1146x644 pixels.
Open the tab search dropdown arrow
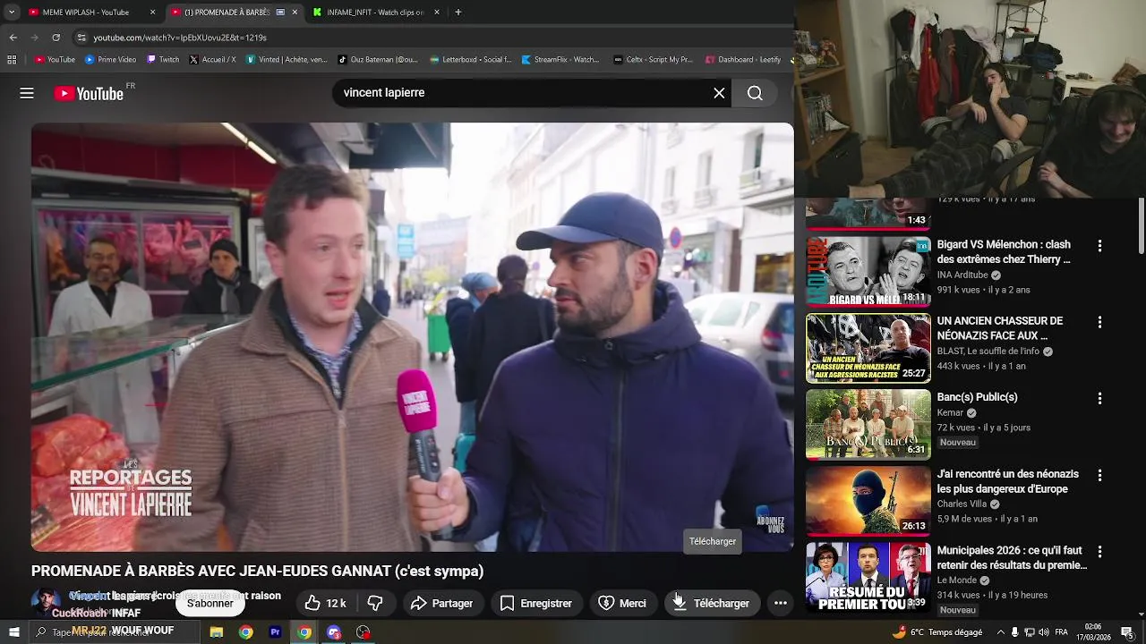click(12, 13)
